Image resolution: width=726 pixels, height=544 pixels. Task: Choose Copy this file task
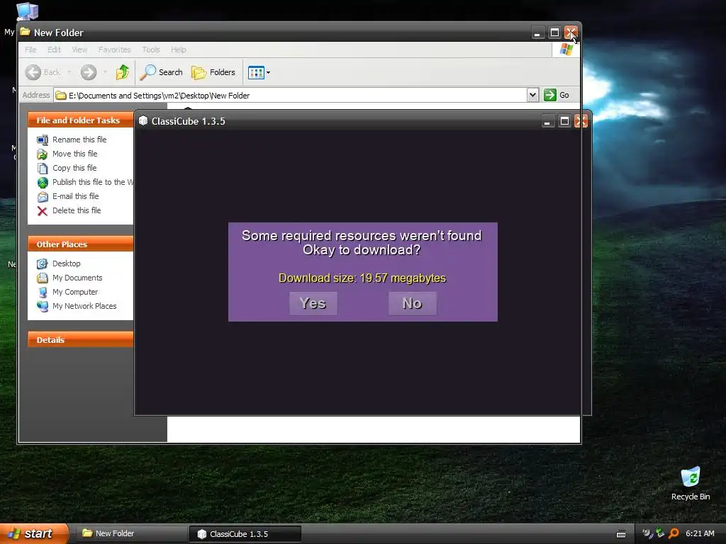coord(74,168)
